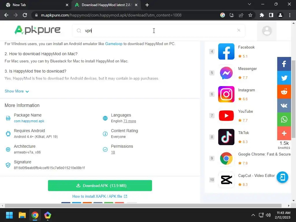Click the share page icon in address bar
Screen dimensions: 296x222
(x=241, y=15)
